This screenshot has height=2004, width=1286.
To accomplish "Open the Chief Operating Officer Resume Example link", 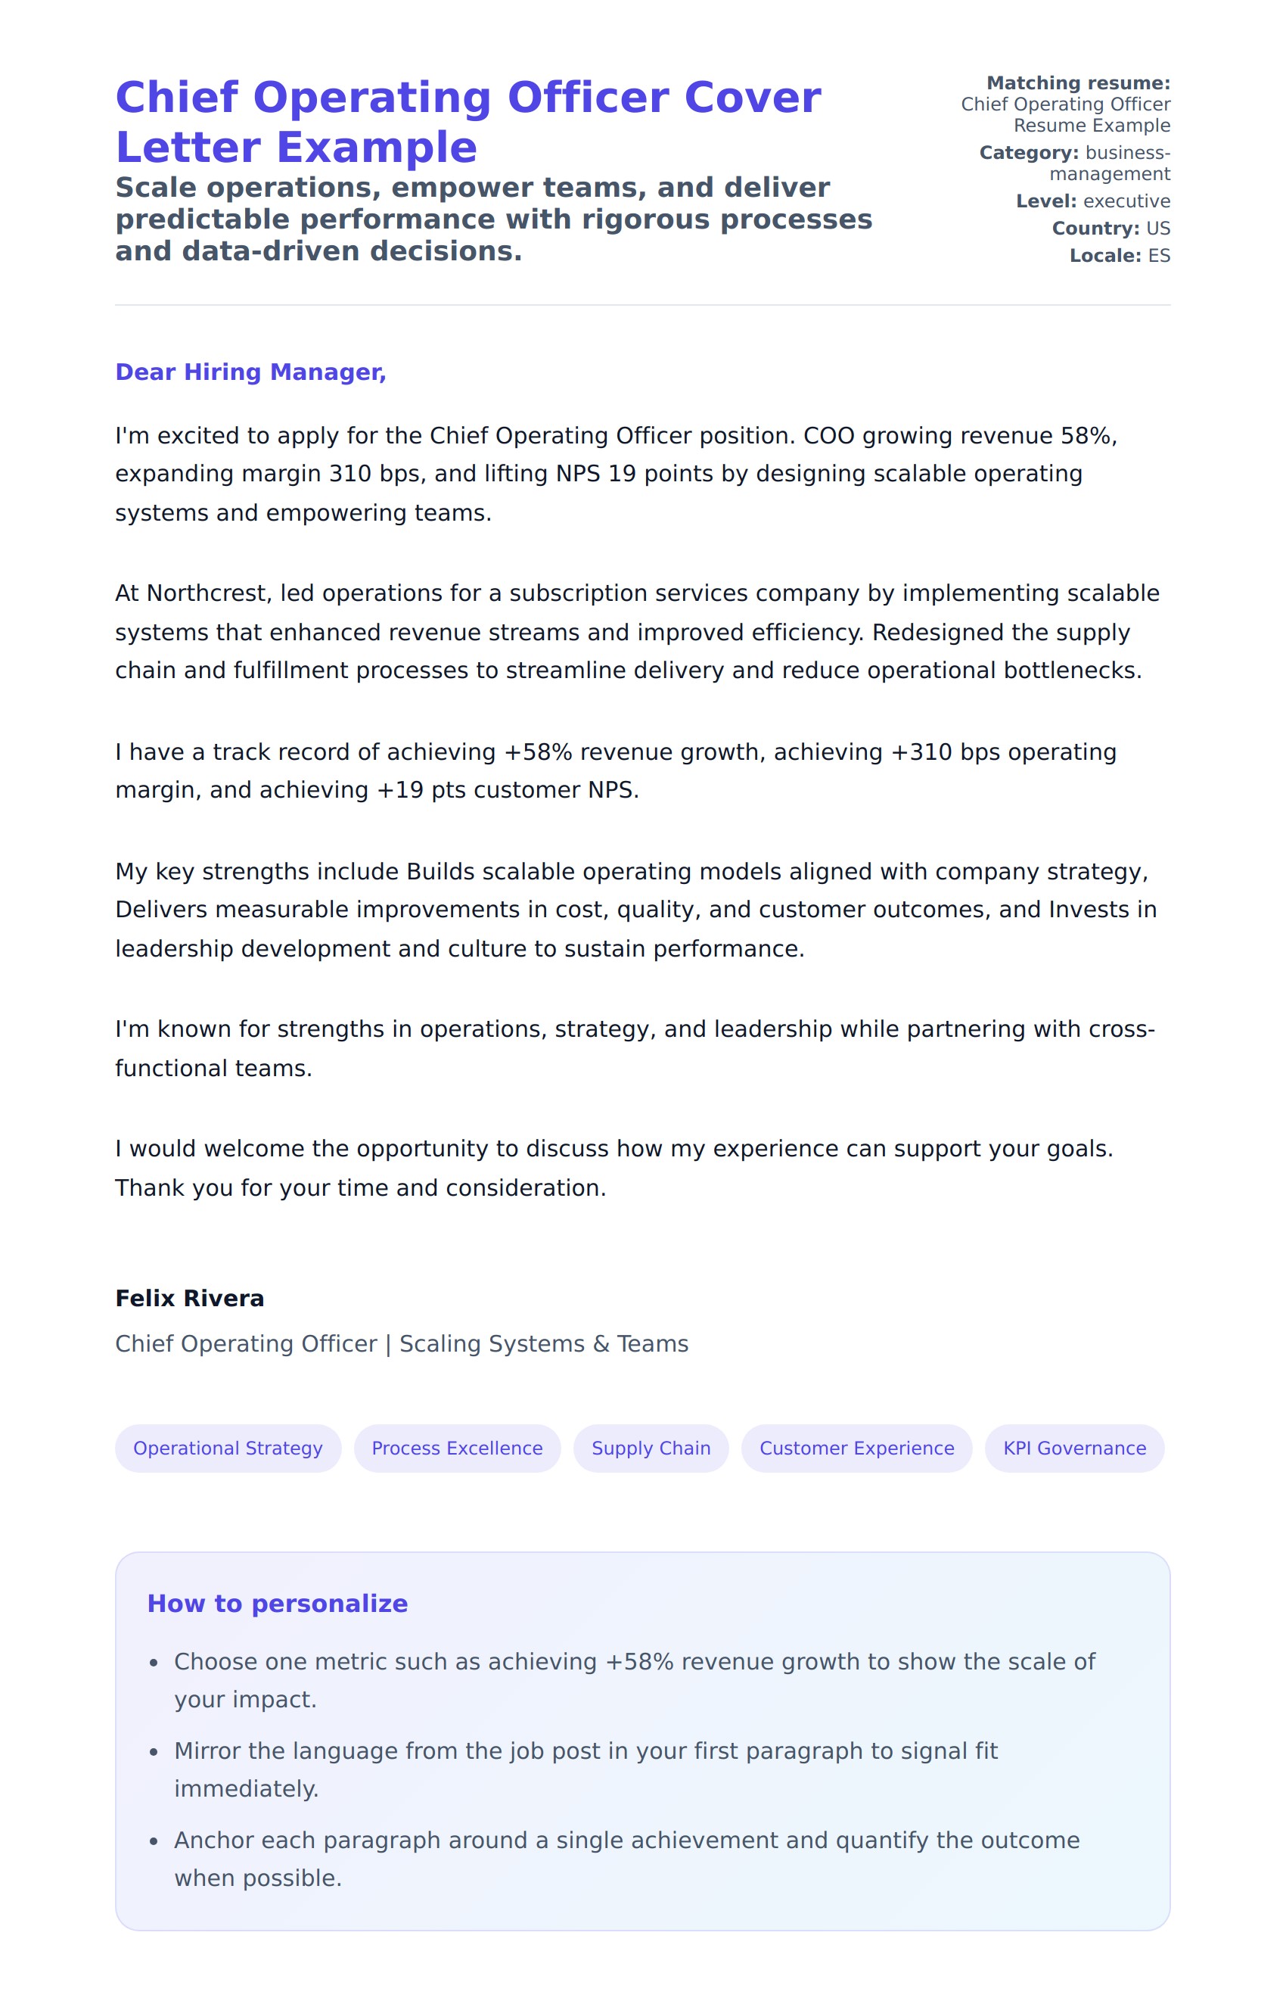I will tap(1066, 114).
